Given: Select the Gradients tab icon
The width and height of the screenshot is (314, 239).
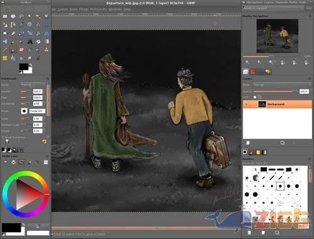Looking at the screenshot, I should click(x=264, y=152).
